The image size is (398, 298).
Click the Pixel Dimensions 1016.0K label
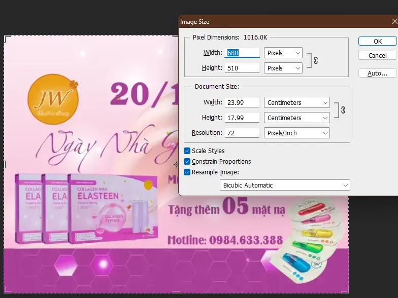[x=229, y=38]
